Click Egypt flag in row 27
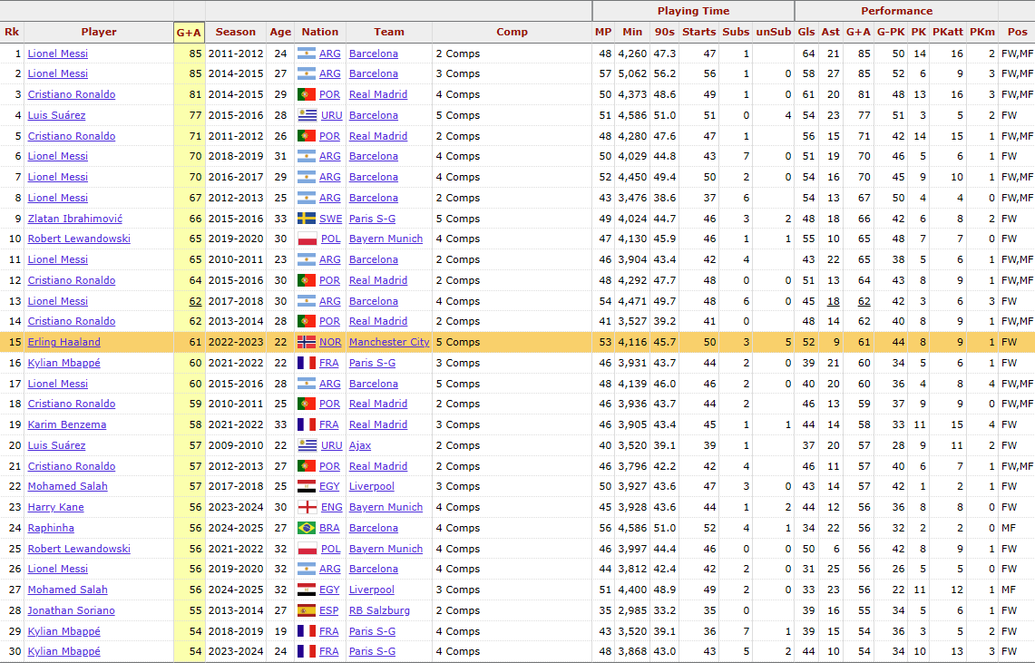 coord(307,590)
